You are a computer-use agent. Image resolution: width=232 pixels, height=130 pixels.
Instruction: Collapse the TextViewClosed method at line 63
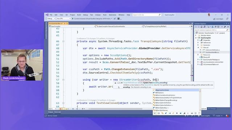(x=63, y=103)
